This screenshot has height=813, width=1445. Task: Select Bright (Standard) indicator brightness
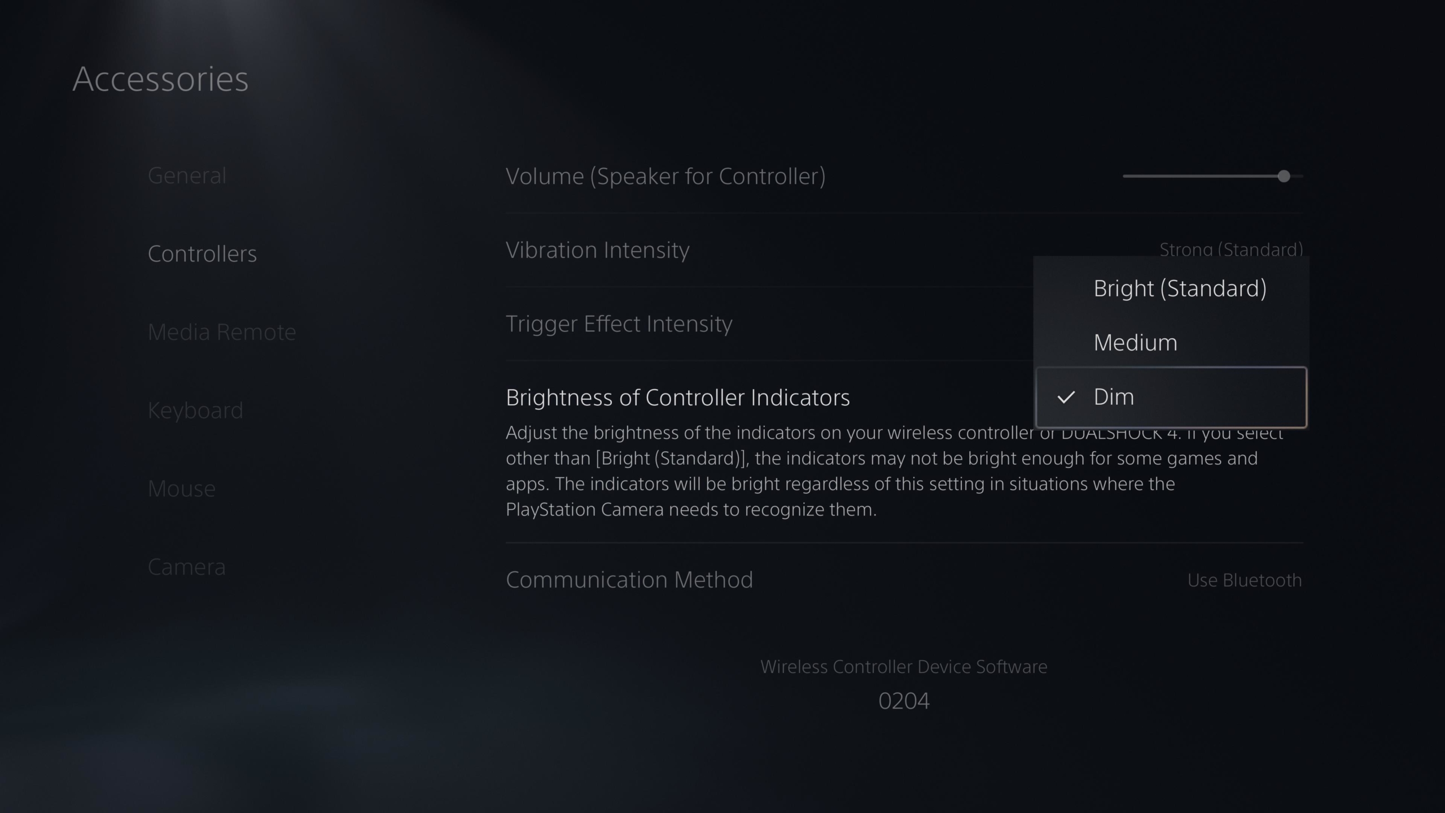point(1180,288)
